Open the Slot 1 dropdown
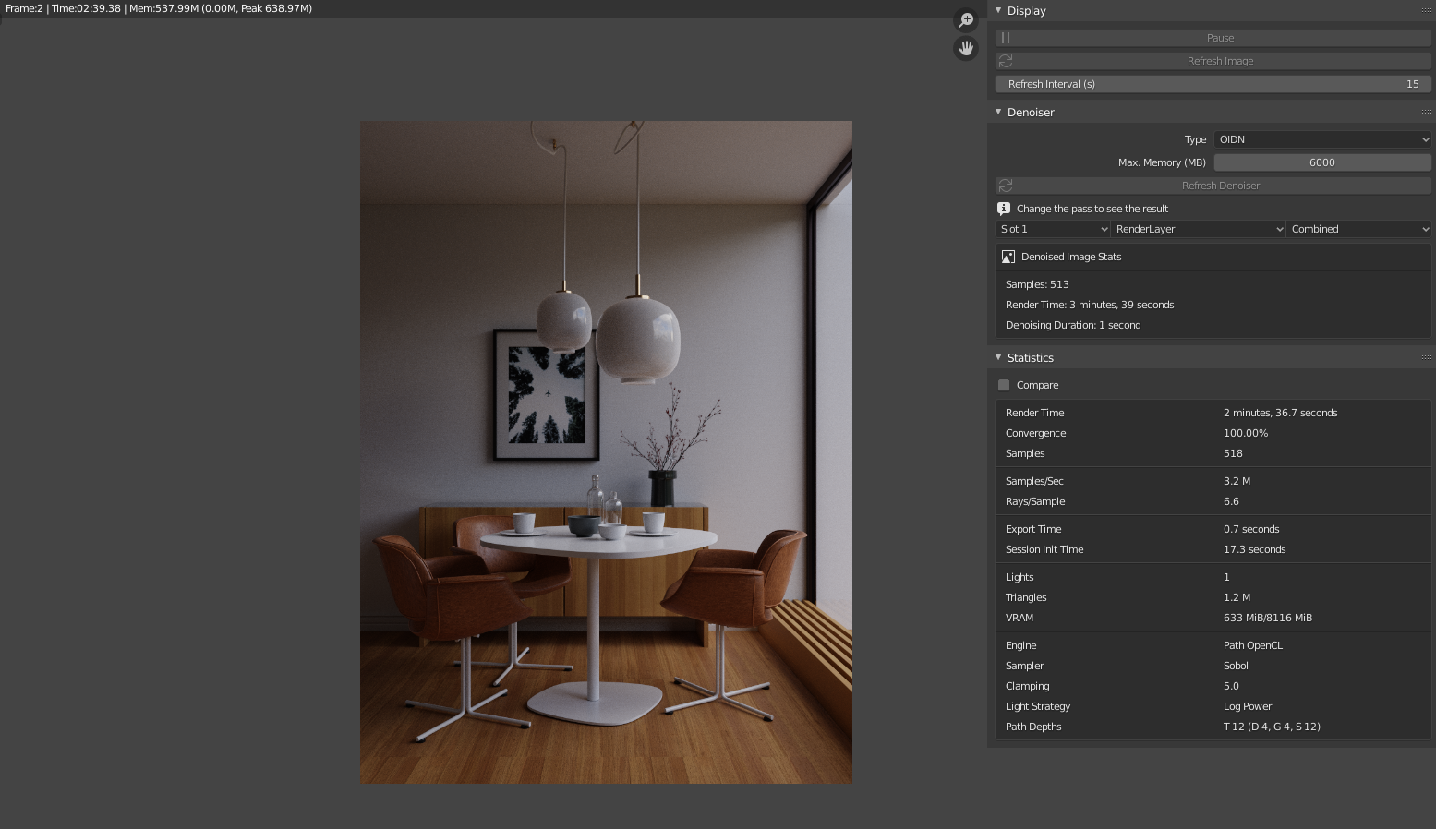Image resolution: width=1436 pixels, height=829 pixels. point(1053,229)
